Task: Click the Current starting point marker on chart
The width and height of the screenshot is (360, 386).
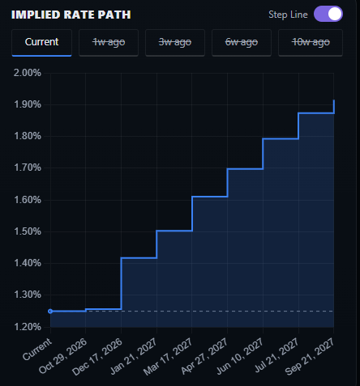Action: (50, 312)
